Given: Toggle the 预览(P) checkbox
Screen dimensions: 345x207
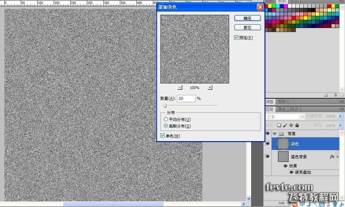Looking at the screenshot, I should click(x=236, y=38).
